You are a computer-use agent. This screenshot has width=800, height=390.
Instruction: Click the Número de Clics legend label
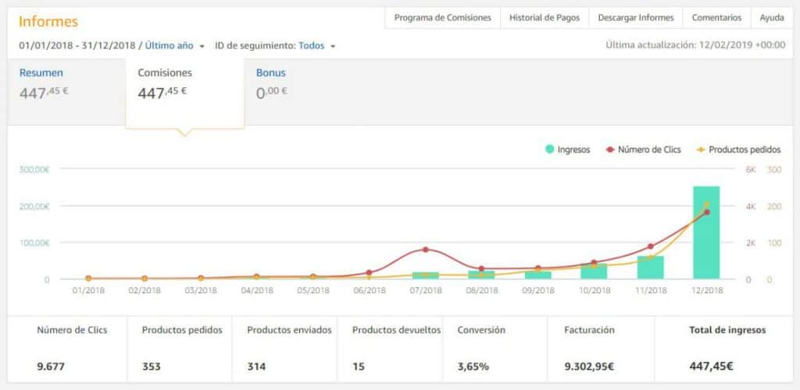[x=649, y=150]
